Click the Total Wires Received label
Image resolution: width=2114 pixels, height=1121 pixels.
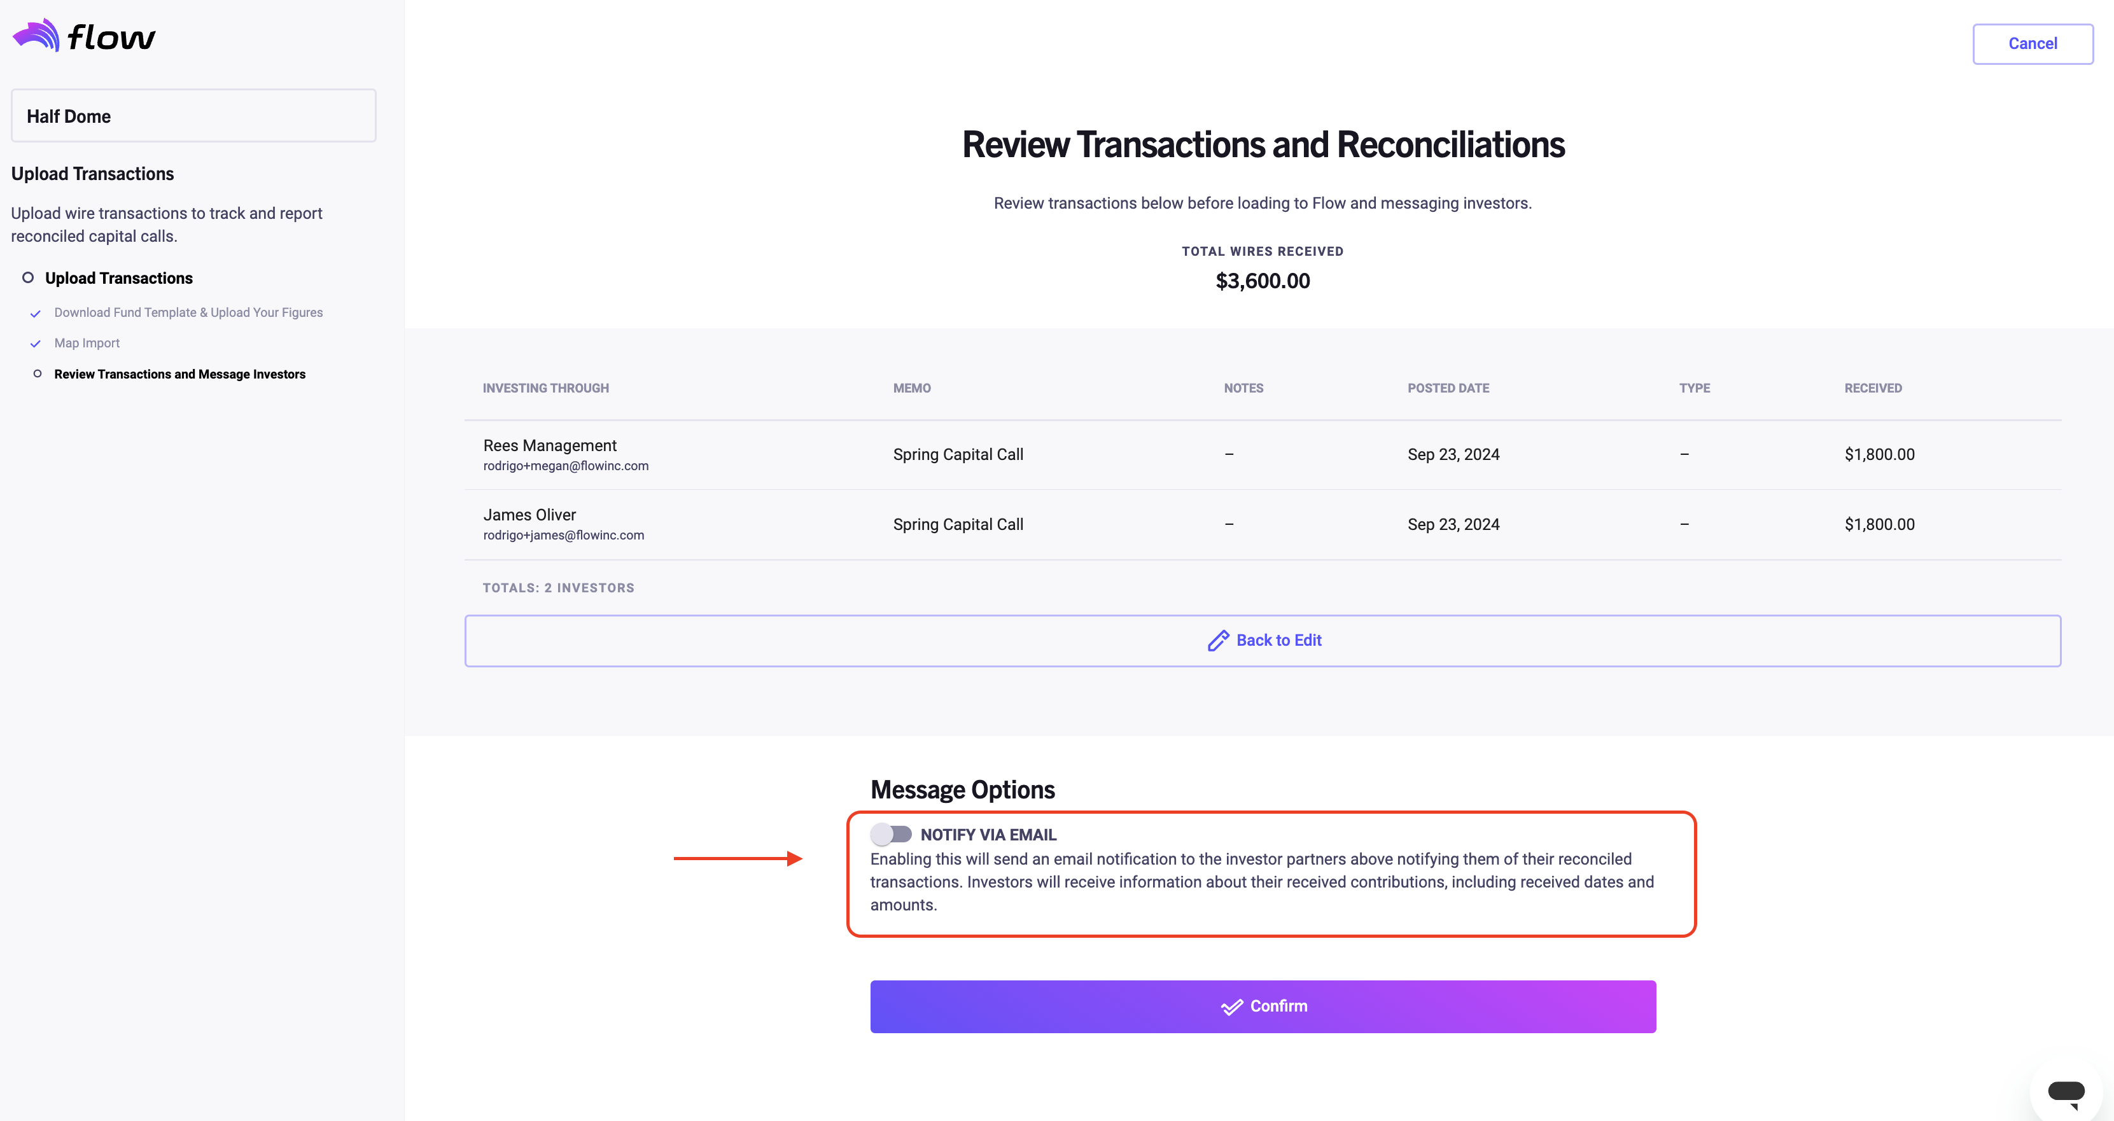[1262, 251]
